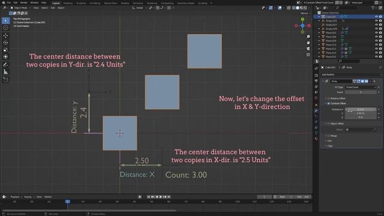Select the Scale tool
Viewport: 384px width, 216px height.
[x=5, y=50]
